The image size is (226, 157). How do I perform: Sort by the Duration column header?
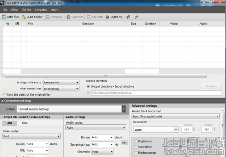(151, 24)
